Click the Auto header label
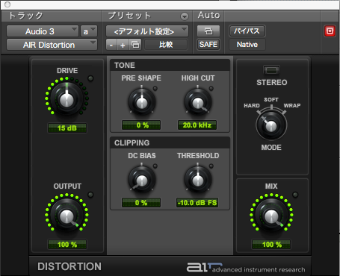Viewport: 340px width, 276px height. [208, 16]
